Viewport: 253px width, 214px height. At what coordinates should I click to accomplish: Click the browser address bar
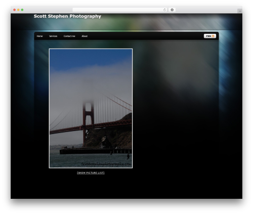pyautogui.click(x=119, y=10)
